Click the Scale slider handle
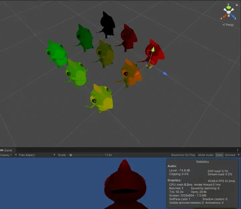Screen dimensions: 241x209 [71, 155]
